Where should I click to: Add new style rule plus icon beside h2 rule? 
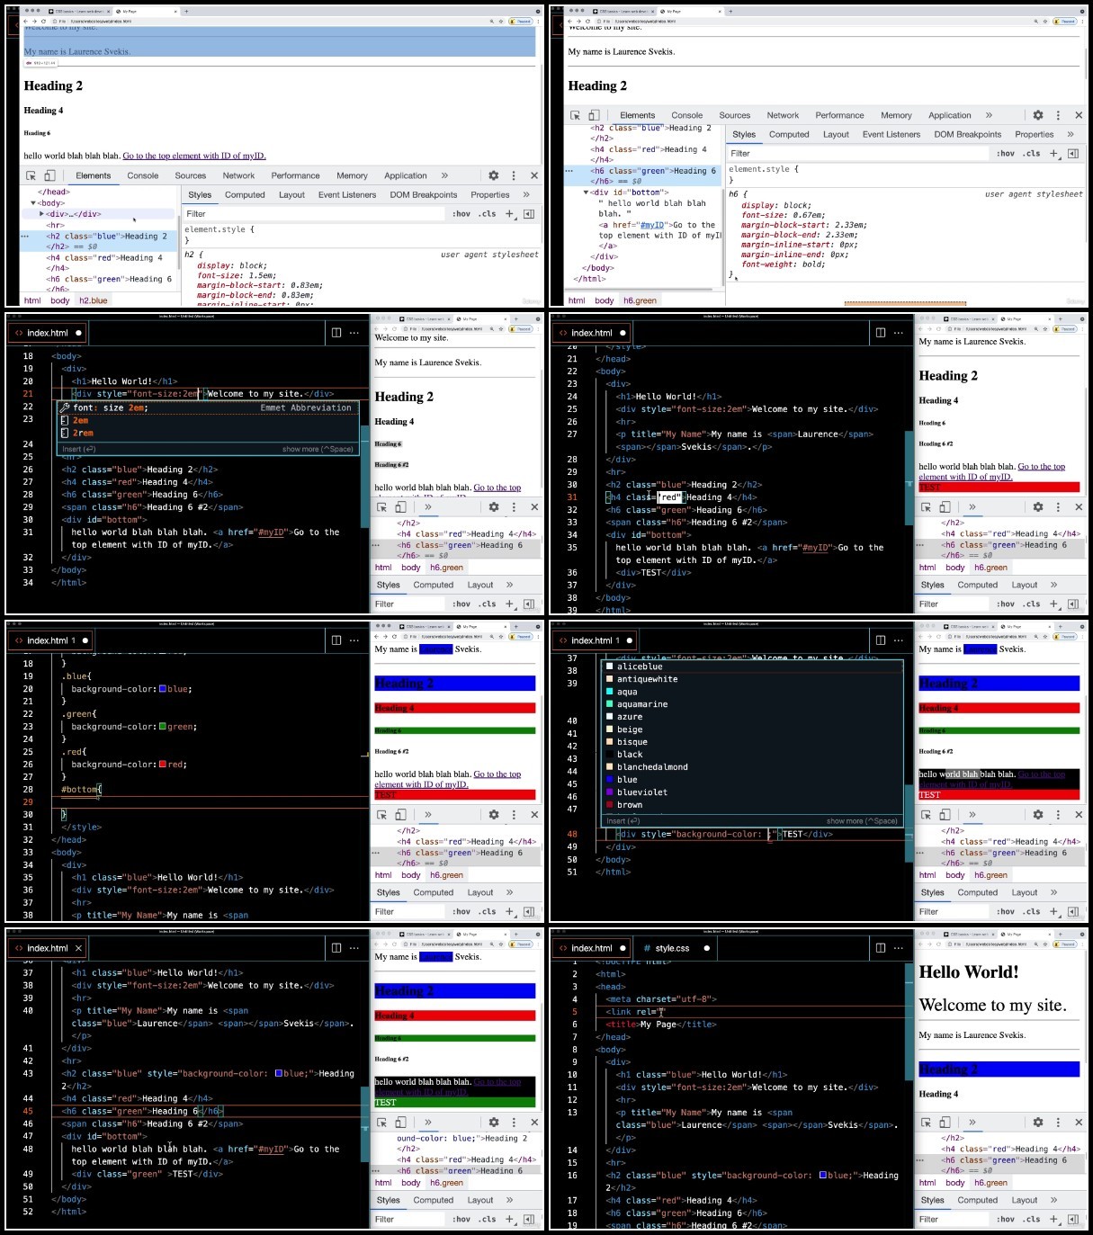pos(510,214)
